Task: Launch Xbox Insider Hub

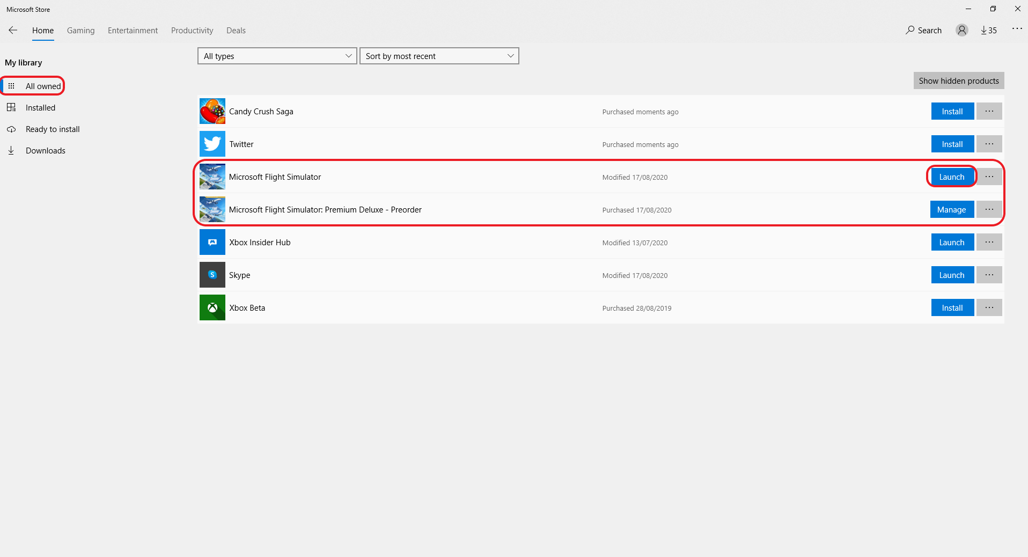Action: (x=952, y=243)
